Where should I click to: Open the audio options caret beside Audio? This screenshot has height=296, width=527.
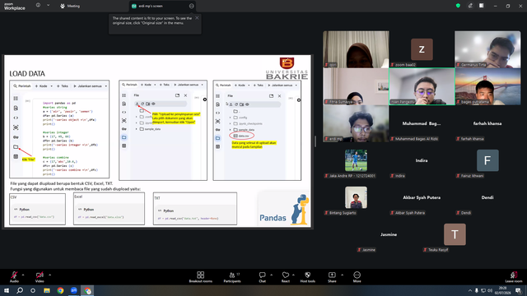pyautogui.click(x=23, y=275)
